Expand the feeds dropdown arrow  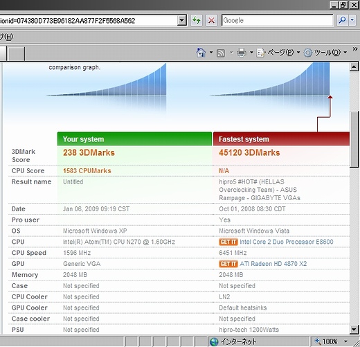(231, 53)
